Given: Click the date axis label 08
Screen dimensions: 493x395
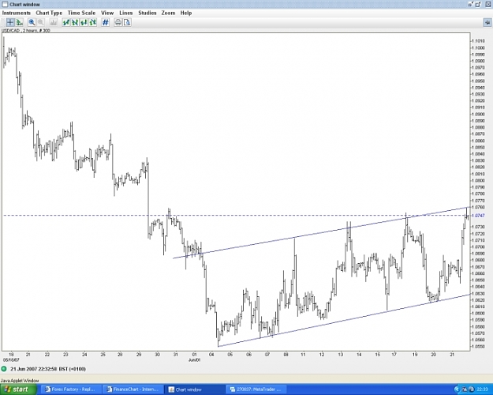Looking at the screenshot, I should click(286, 355).
